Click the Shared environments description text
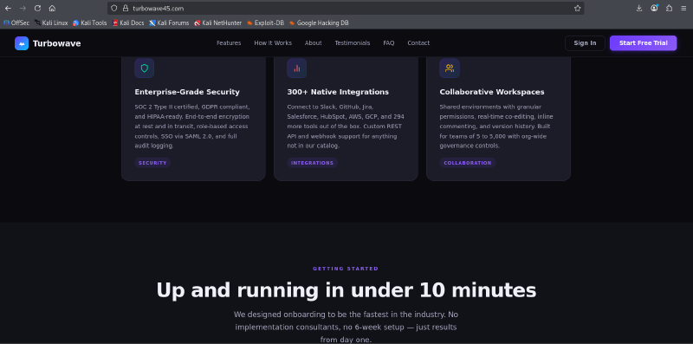The width and height of the screenshot is (693, 344). click(496, 126)
